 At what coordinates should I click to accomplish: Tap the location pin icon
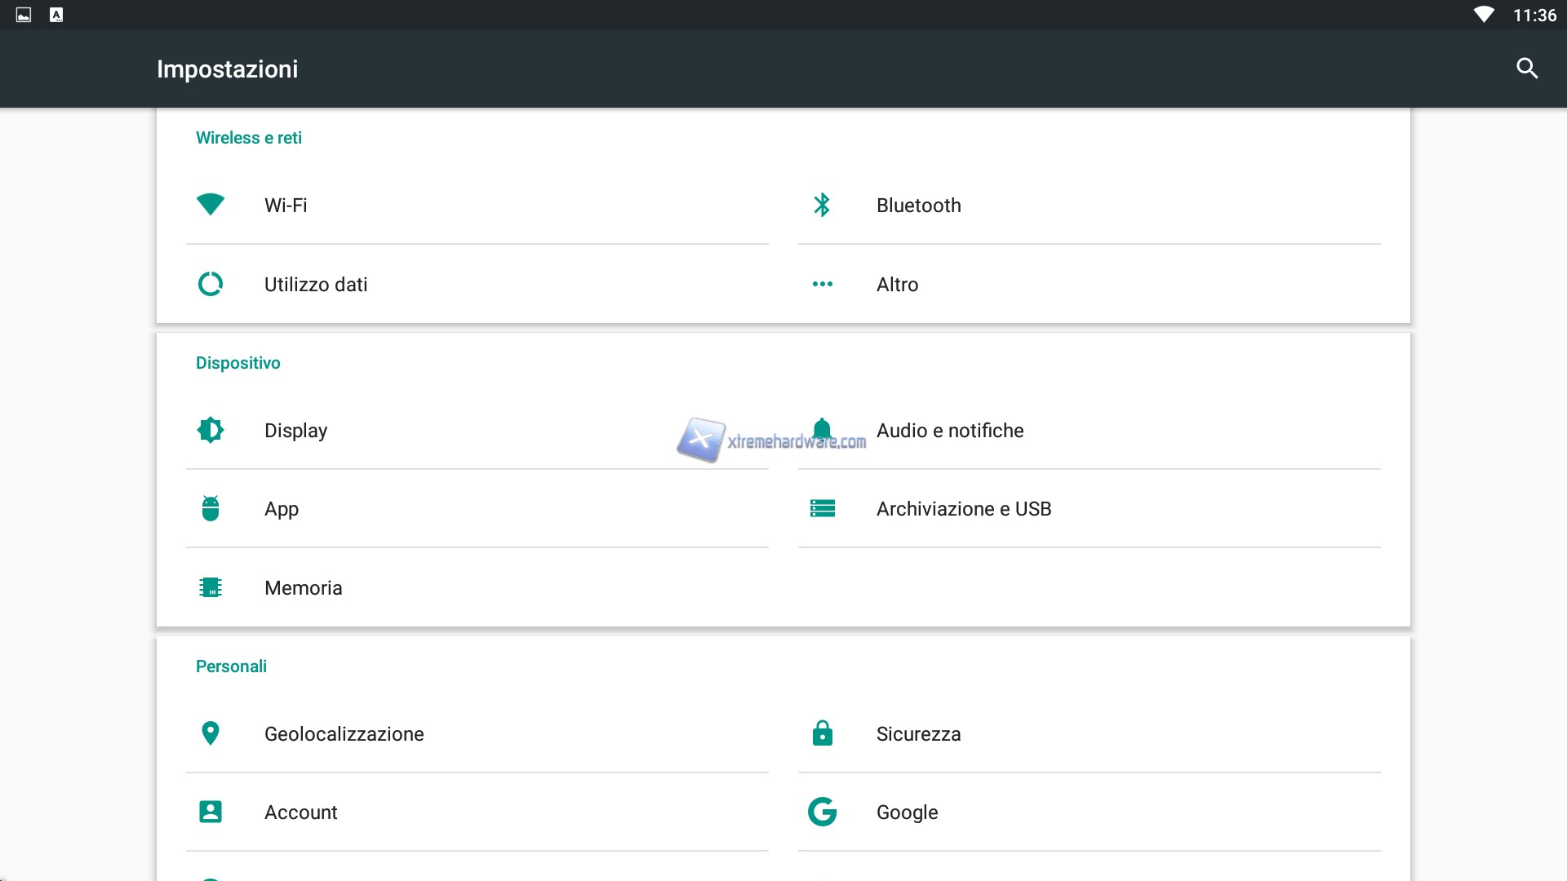(211, 733)
